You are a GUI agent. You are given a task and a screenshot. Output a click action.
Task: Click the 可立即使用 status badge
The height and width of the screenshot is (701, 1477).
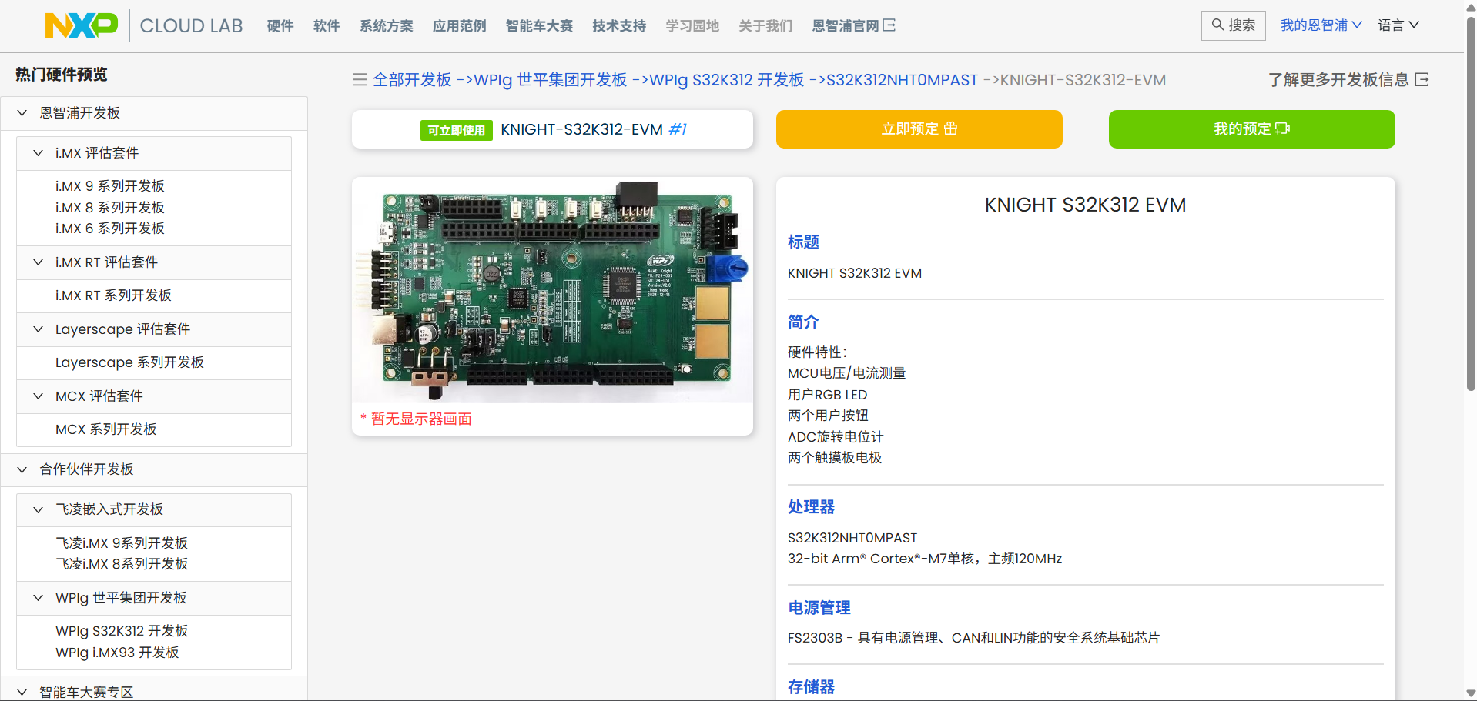point(457,130)
